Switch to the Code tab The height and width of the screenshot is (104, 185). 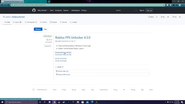(7, 22)
